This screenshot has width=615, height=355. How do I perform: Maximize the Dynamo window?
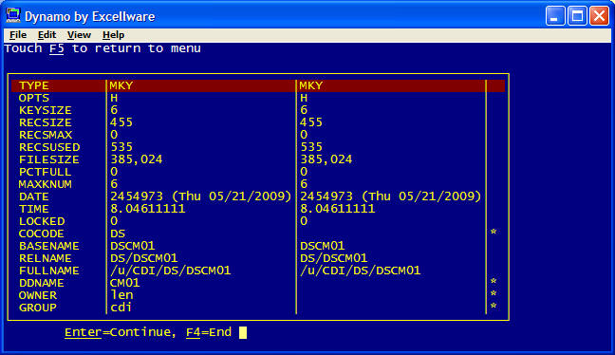pos(577,16)
